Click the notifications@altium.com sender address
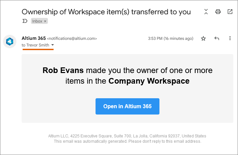This screenshot has height=155, width=238. (x=72, y=39)
